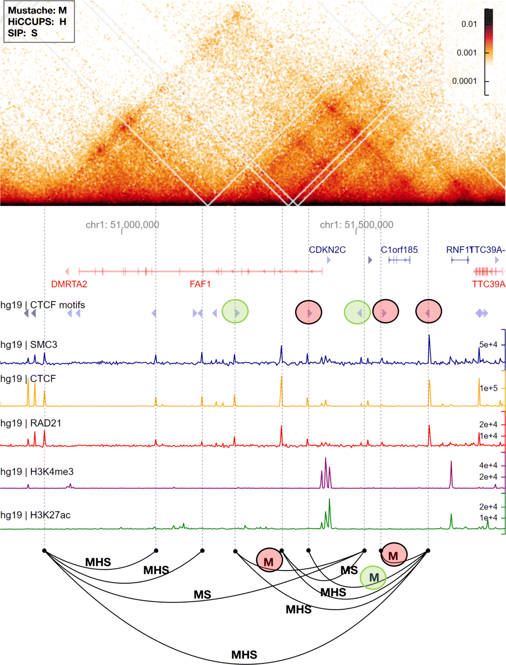The height and width of the screenshot is (665, 506).
Task: Click the MHS label on the longest bottom arc
Action: [244, 655]
